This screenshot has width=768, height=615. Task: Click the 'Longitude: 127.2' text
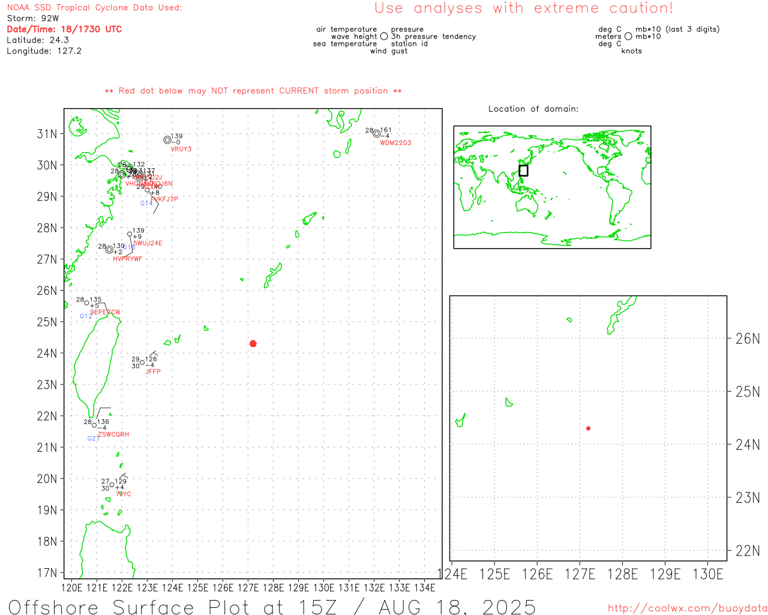44,51
